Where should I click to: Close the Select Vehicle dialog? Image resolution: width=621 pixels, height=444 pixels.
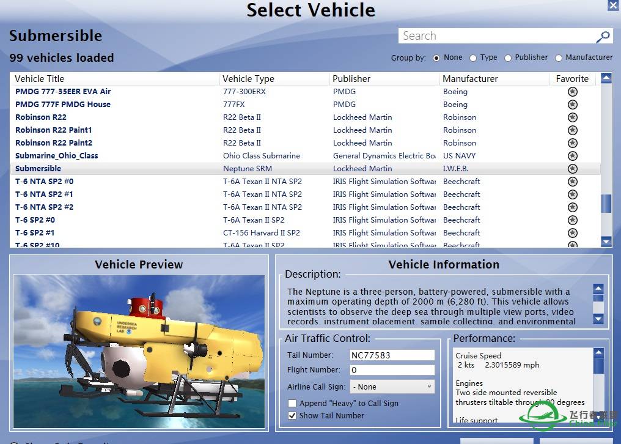tap(614, 5)
